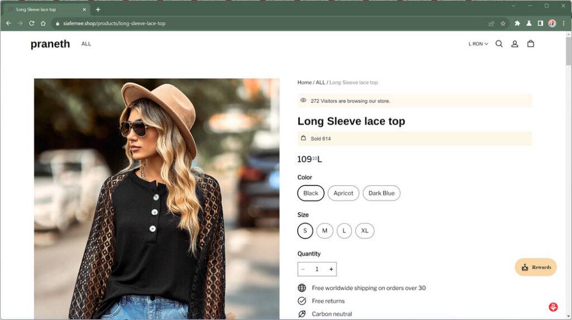Open the Chrome profile avatar
Viewport: 572px width, 320px height.
(552, 23)
